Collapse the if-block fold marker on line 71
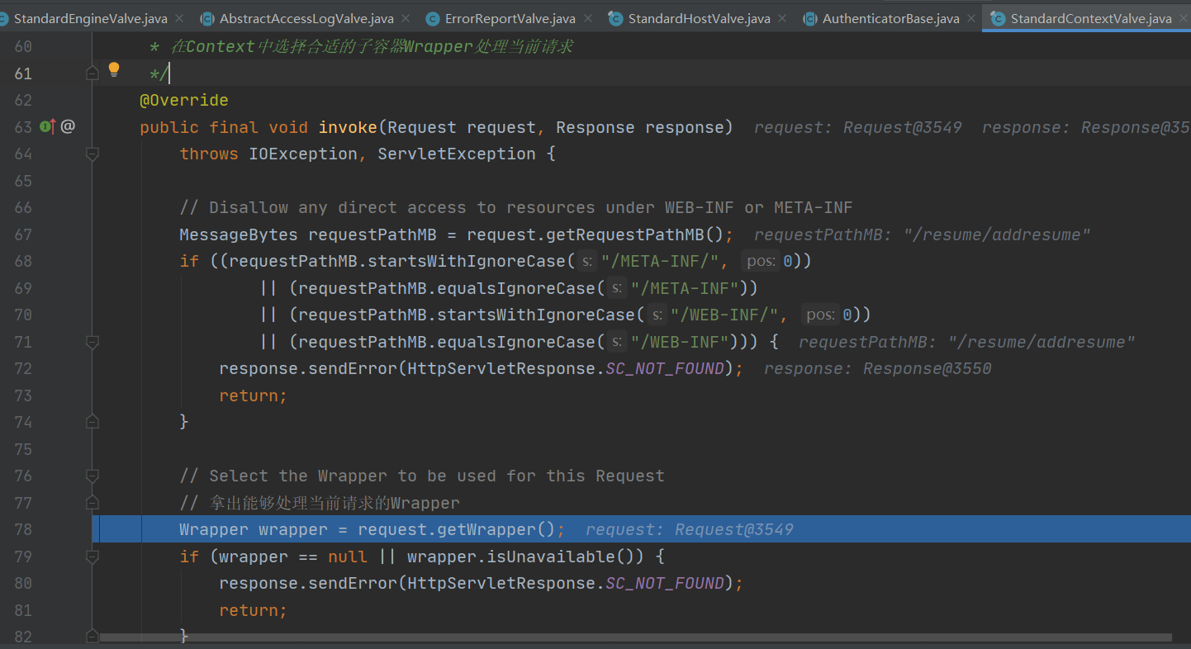1191x649 pixels. (93, 342)
